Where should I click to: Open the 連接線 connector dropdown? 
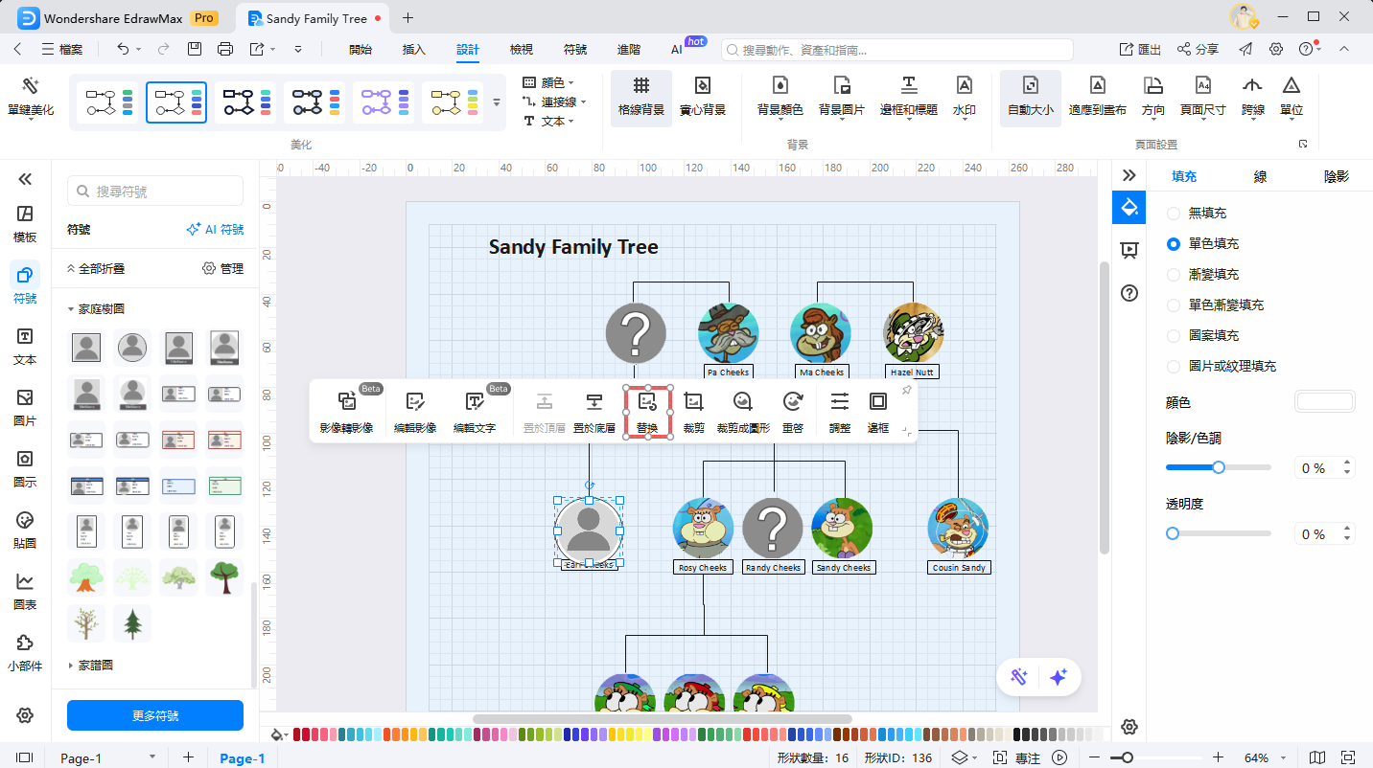tap(555, 102)
